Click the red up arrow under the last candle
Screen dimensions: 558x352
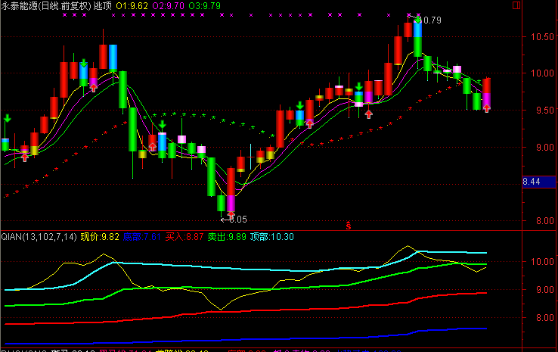click(487, 109)
